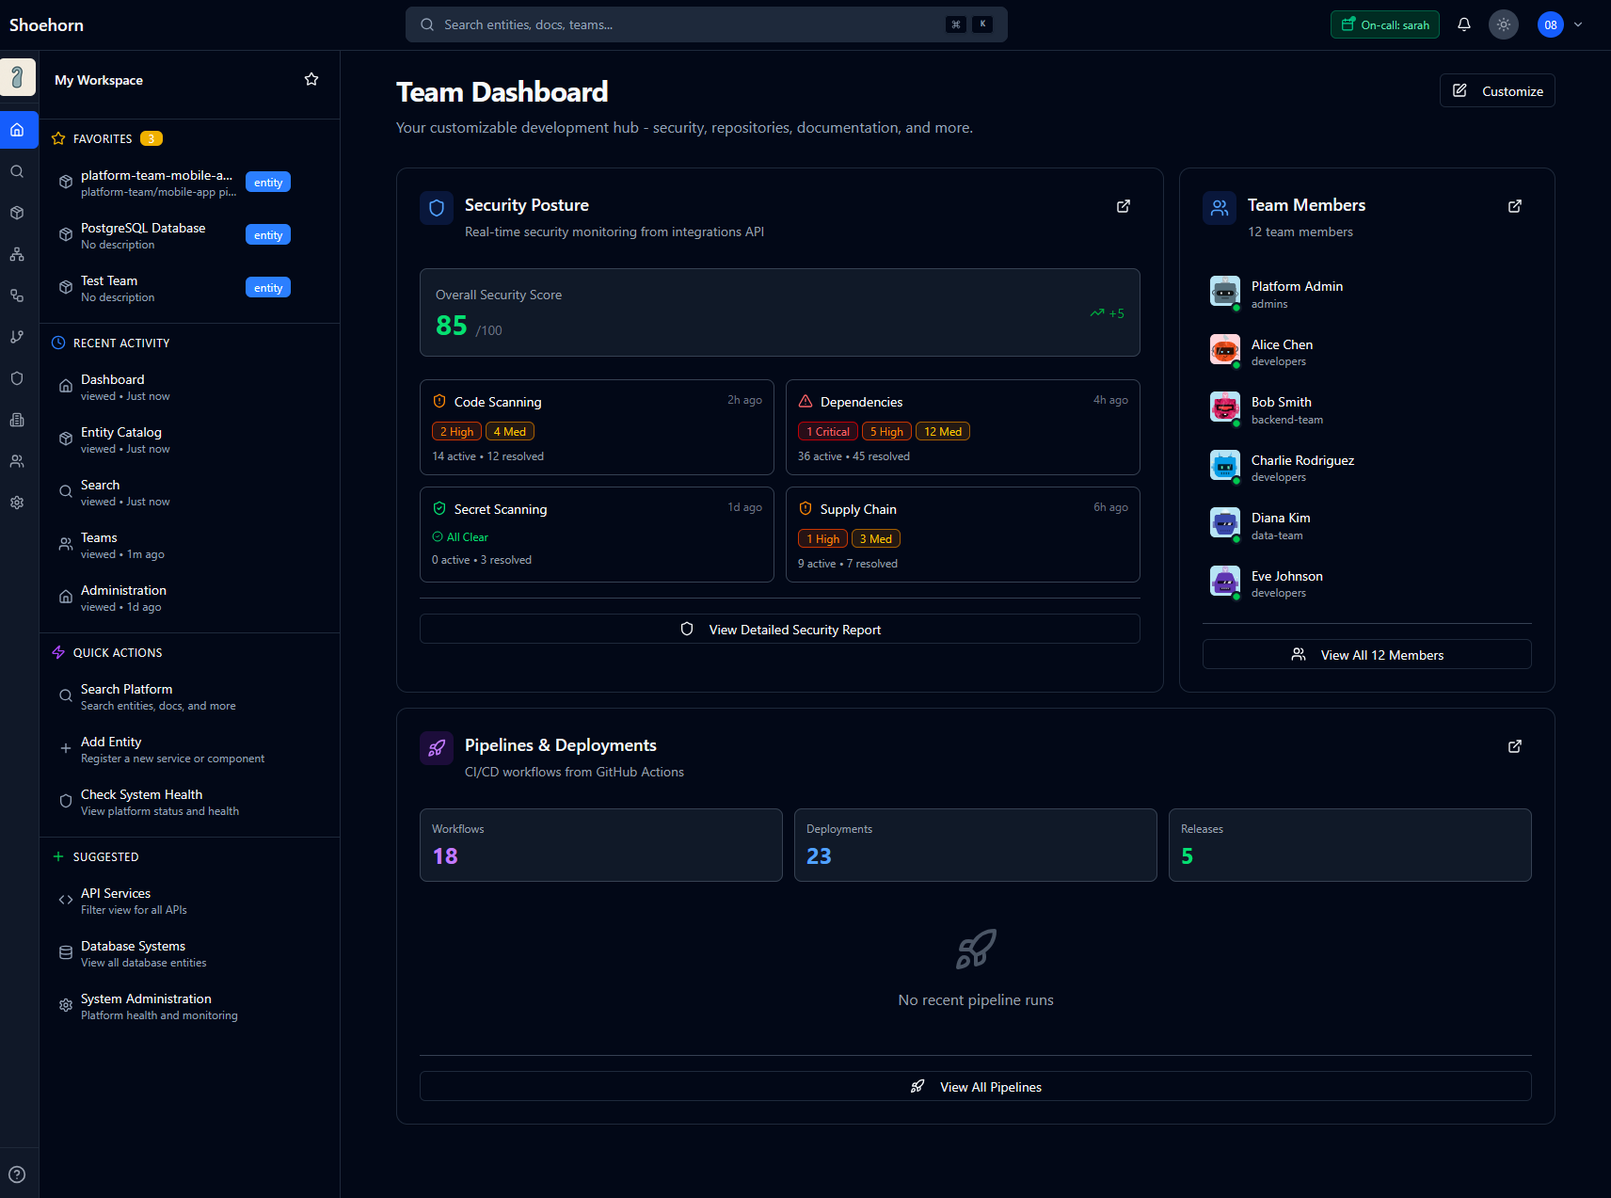Click the Customize button
Viewport: 1611px width, 1198px height.
(1496, 90)
